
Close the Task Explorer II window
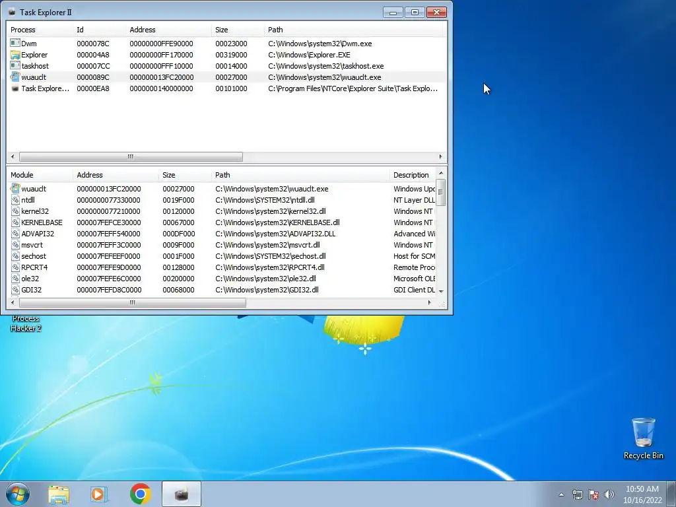436,13
